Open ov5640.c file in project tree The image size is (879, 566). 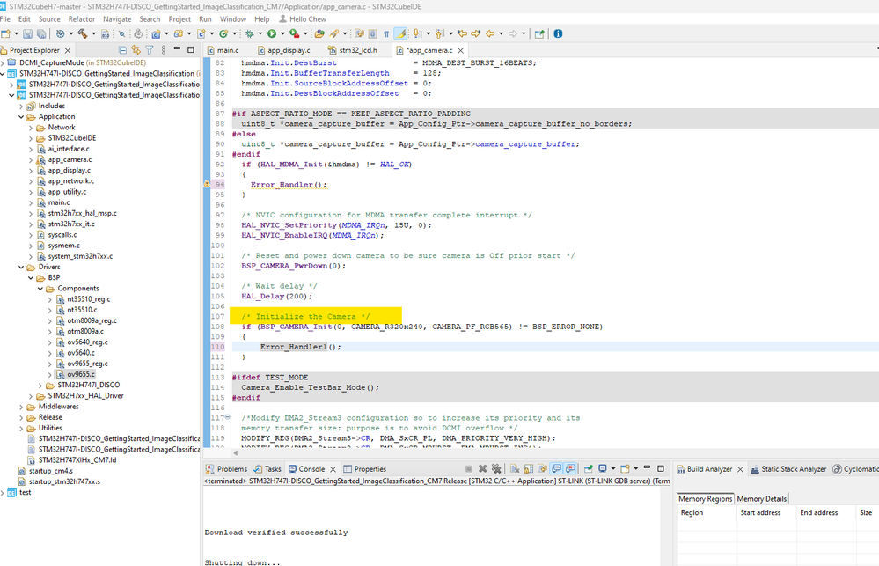pos(81,352)
